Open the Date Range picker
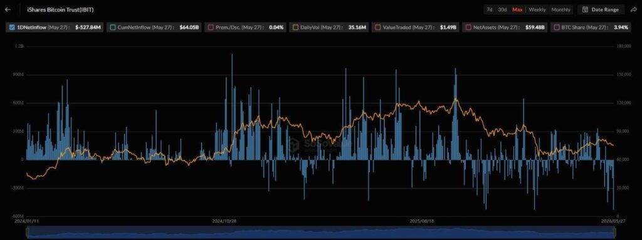This screenshot has height=240, width=642. point(601,9)
